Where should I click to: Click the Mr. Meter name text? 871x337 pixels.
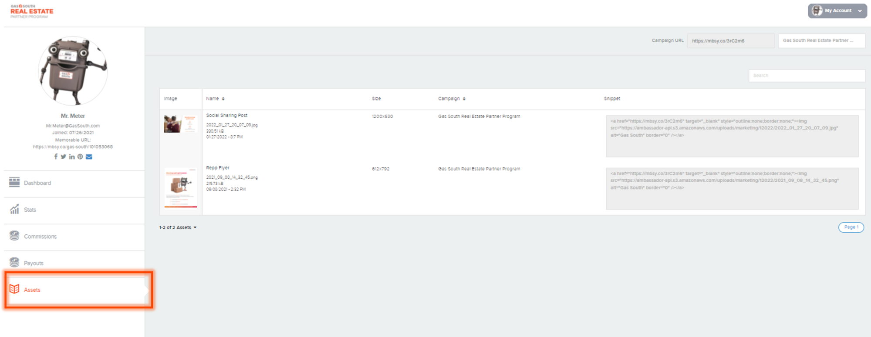click(x=73, y=116)
